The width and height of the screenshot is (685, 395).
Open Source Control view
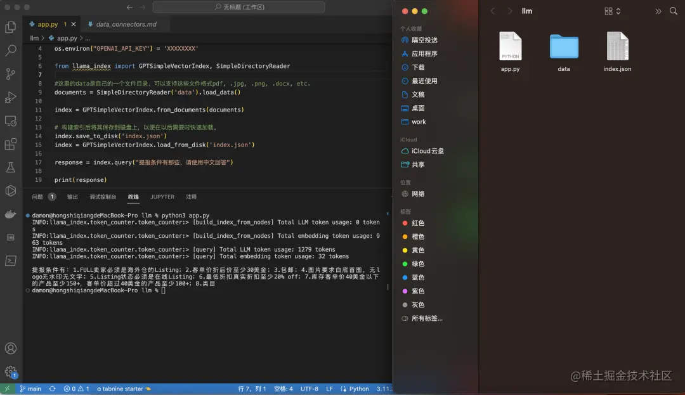(x=11, y=74)
